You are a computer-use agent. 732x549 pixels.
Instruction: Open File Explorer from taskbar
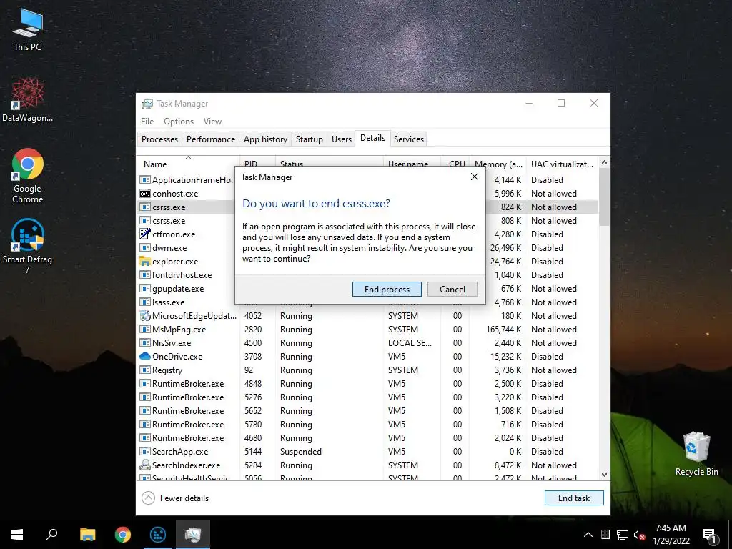(x=87, y=535)
